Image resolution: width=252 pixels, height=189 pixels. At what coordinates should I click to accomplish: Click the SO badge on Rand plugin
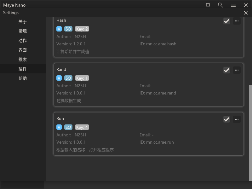point(68,78)
